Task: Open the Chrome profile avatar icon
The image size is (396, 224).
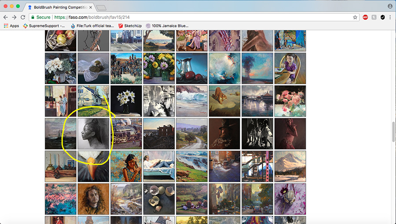Action: point(390,6)
